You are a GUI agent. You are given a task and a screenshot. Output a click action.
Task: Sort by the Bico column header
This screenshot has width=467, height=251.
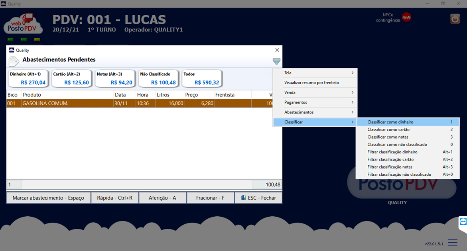[14, 95]
